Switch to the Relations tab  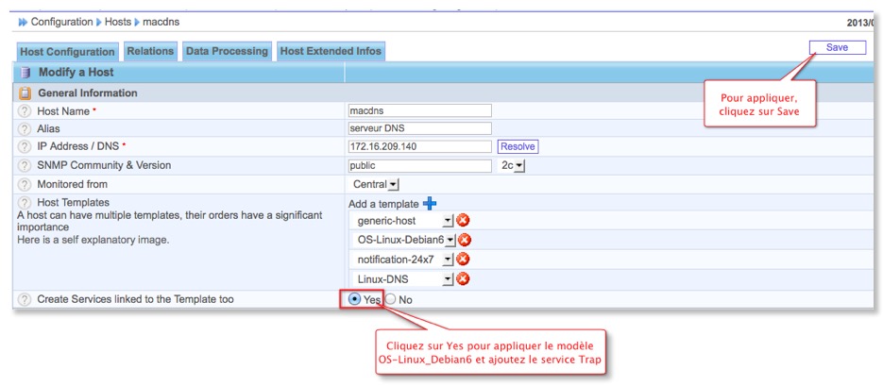(x=150, y=51)
